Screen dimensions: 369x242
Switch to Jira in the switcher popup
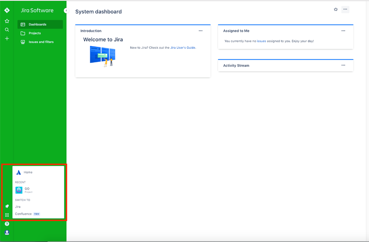pyautogui.click(x=18, y=207)
